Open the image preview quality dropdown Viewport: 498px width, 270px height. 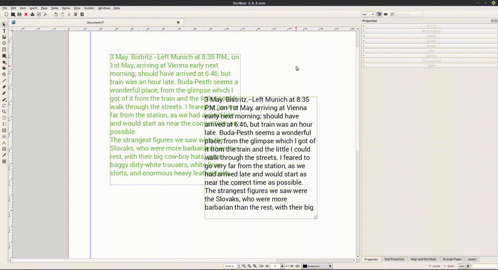click(368, 15)
